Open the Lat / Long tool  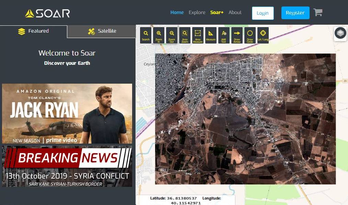(263, 35)
